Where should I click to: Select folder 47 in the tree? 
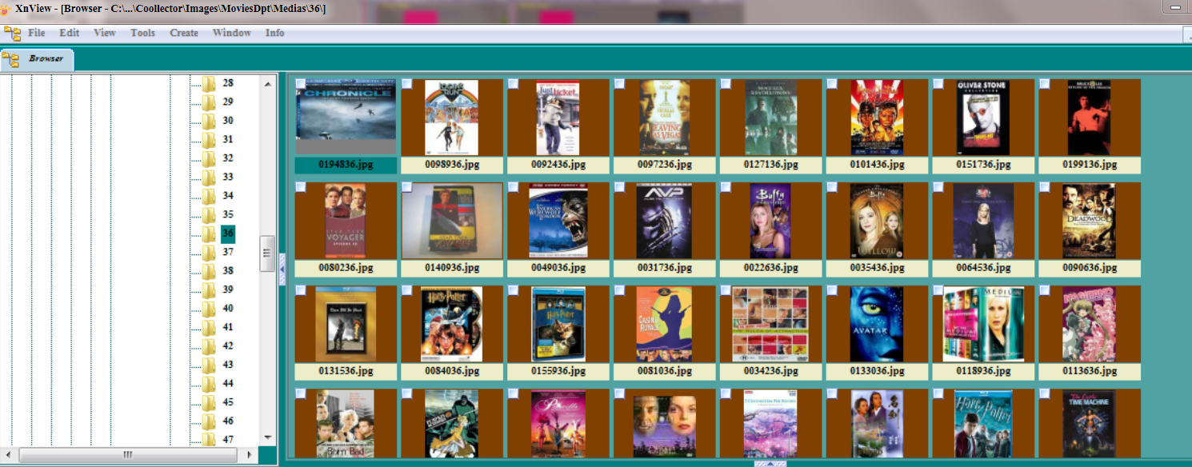[228, 440]
